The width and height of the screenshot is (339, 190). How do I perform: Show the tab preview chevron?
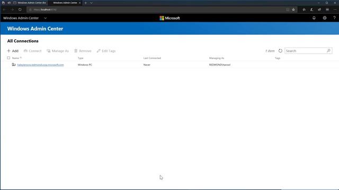pos(91,3)
